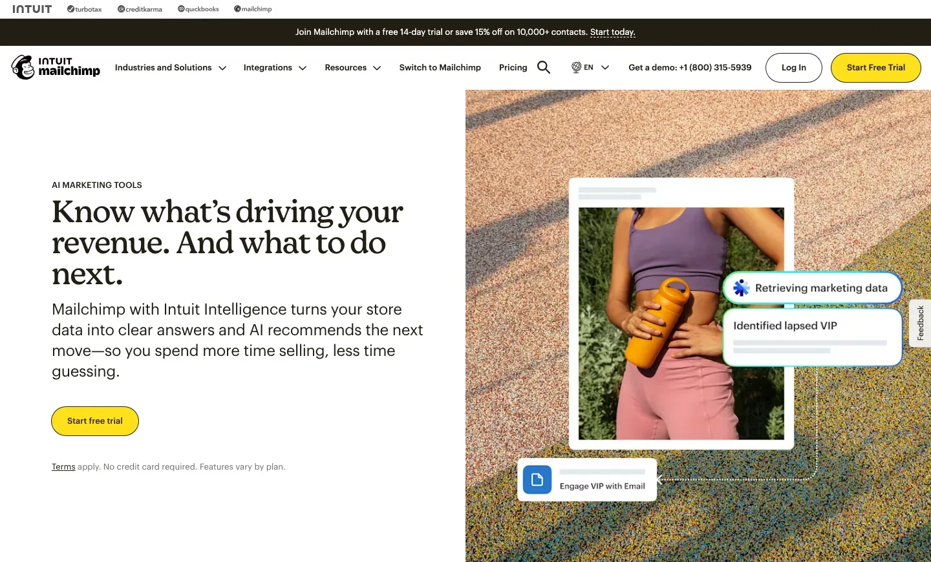Image resolution: width=931 pixels, height=562 pixels.
Task: Go to Switch to Mailchimp
Action: [x=440, y=68]
